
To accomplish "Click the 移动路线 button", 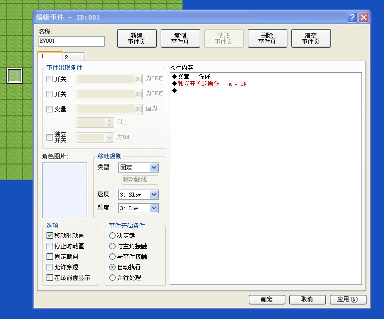I will (140, 180).
